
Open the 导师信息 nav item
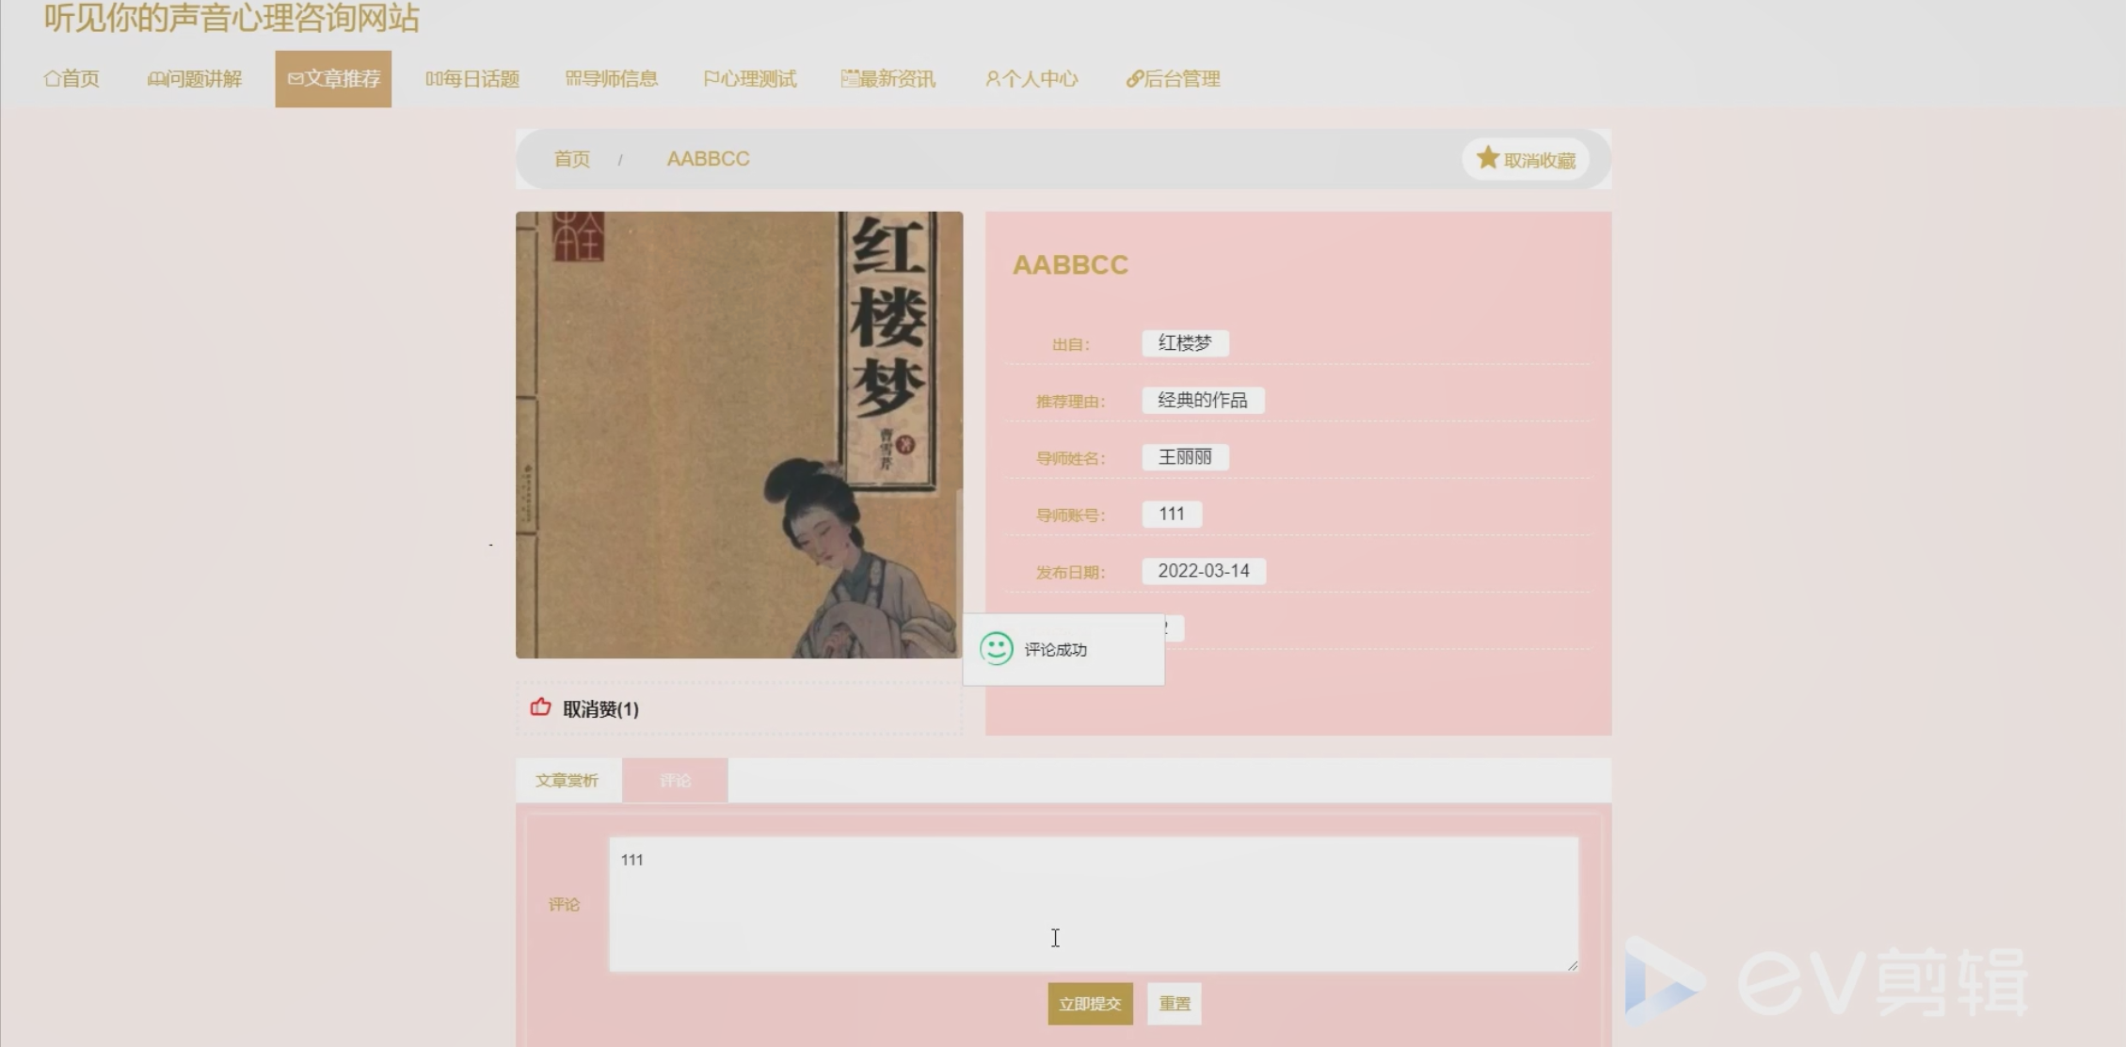tap(612, 79)
